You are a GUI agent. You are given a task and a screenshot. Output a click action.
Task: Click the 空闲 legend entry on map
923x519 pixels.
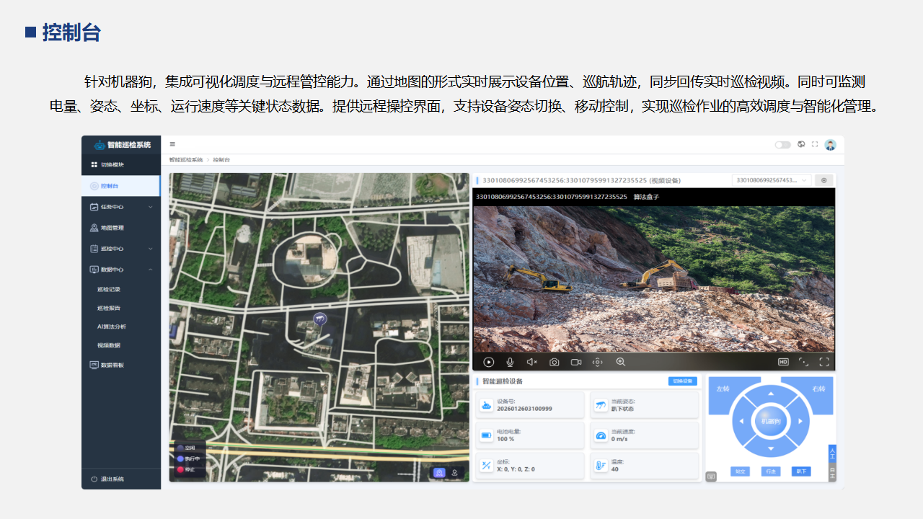(x=185, y=448)
